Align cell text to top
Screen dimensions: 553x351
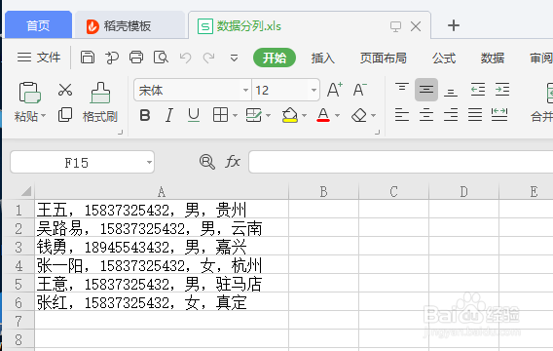pyautogui.click(x=402, y=89)
